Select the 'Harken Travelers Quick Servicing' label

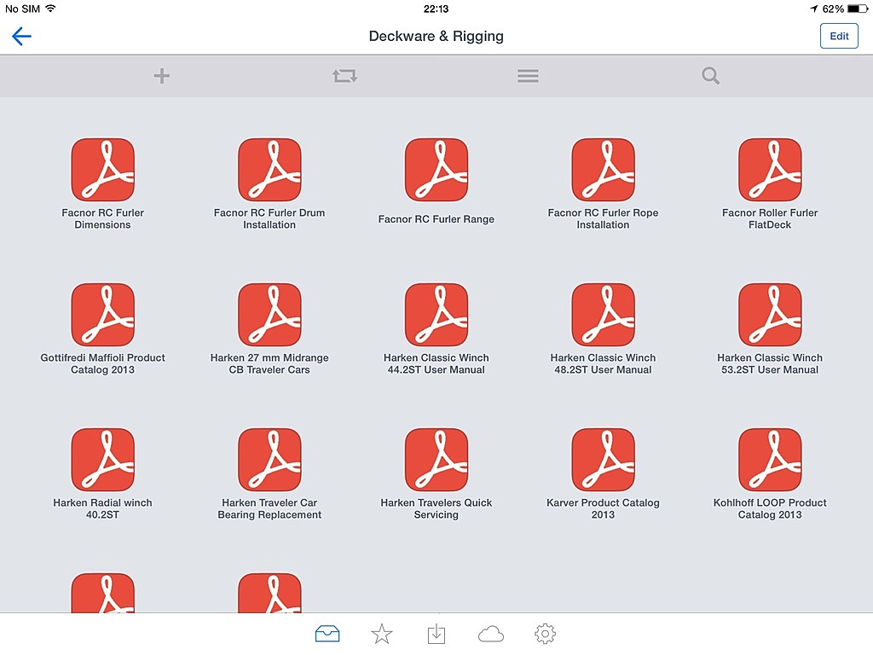click(x=436, y=508)
